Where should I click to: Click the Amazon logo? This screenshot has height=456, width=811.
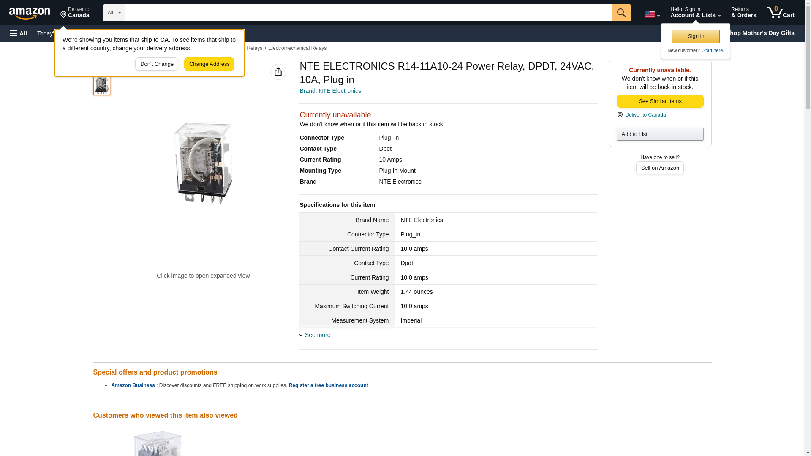click(30, 13)
